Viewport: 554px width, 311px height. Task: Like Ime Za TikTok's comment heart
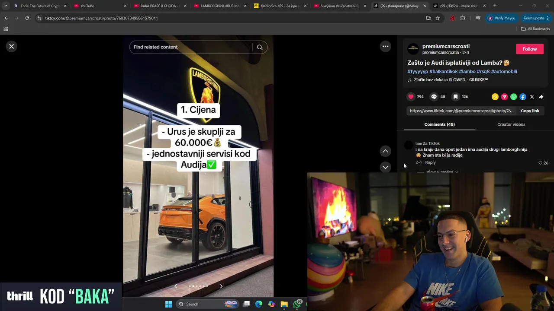(x=540, y=163)
